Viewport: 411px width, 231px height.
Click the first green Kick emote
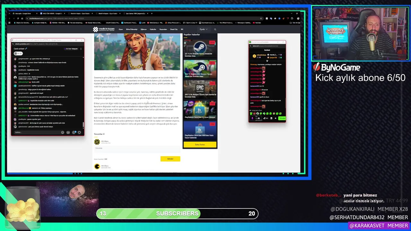pyautogui.click(x=251, y=113)
